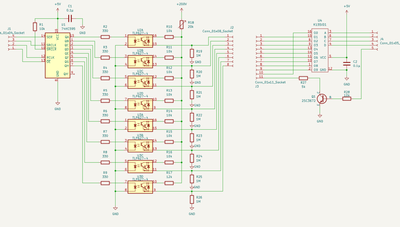Select capacitor C1 near the +5V rail

click(x=70, y=18)
